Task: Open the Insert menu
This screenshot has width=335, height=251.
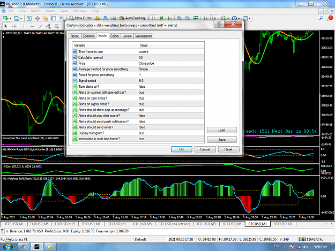Action: (x=35, y=11)
